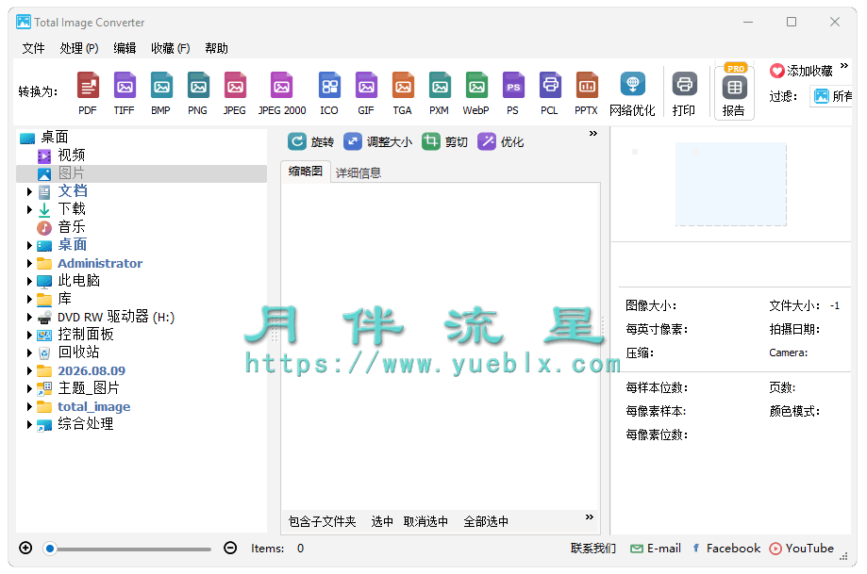Open the 文件 menu
The height and width of the screenshot is (574, 867).
point(33,49)
